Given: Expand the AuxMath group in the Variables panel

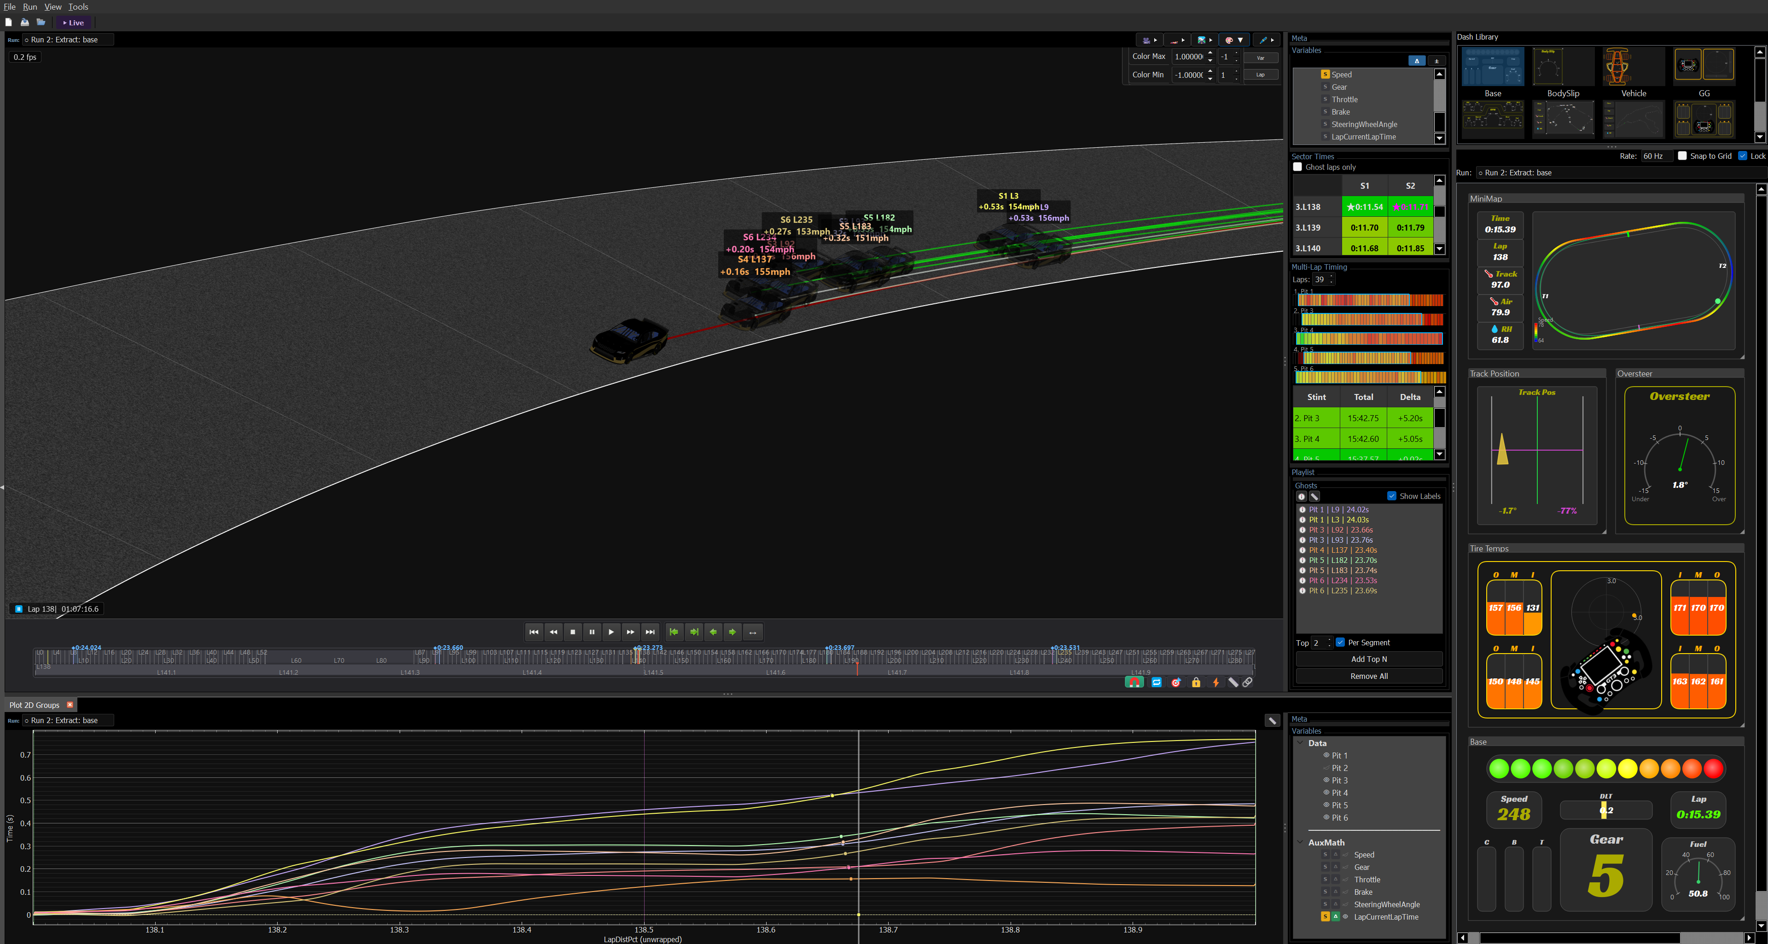Looking at the screenshot, I should (1301, 842).
